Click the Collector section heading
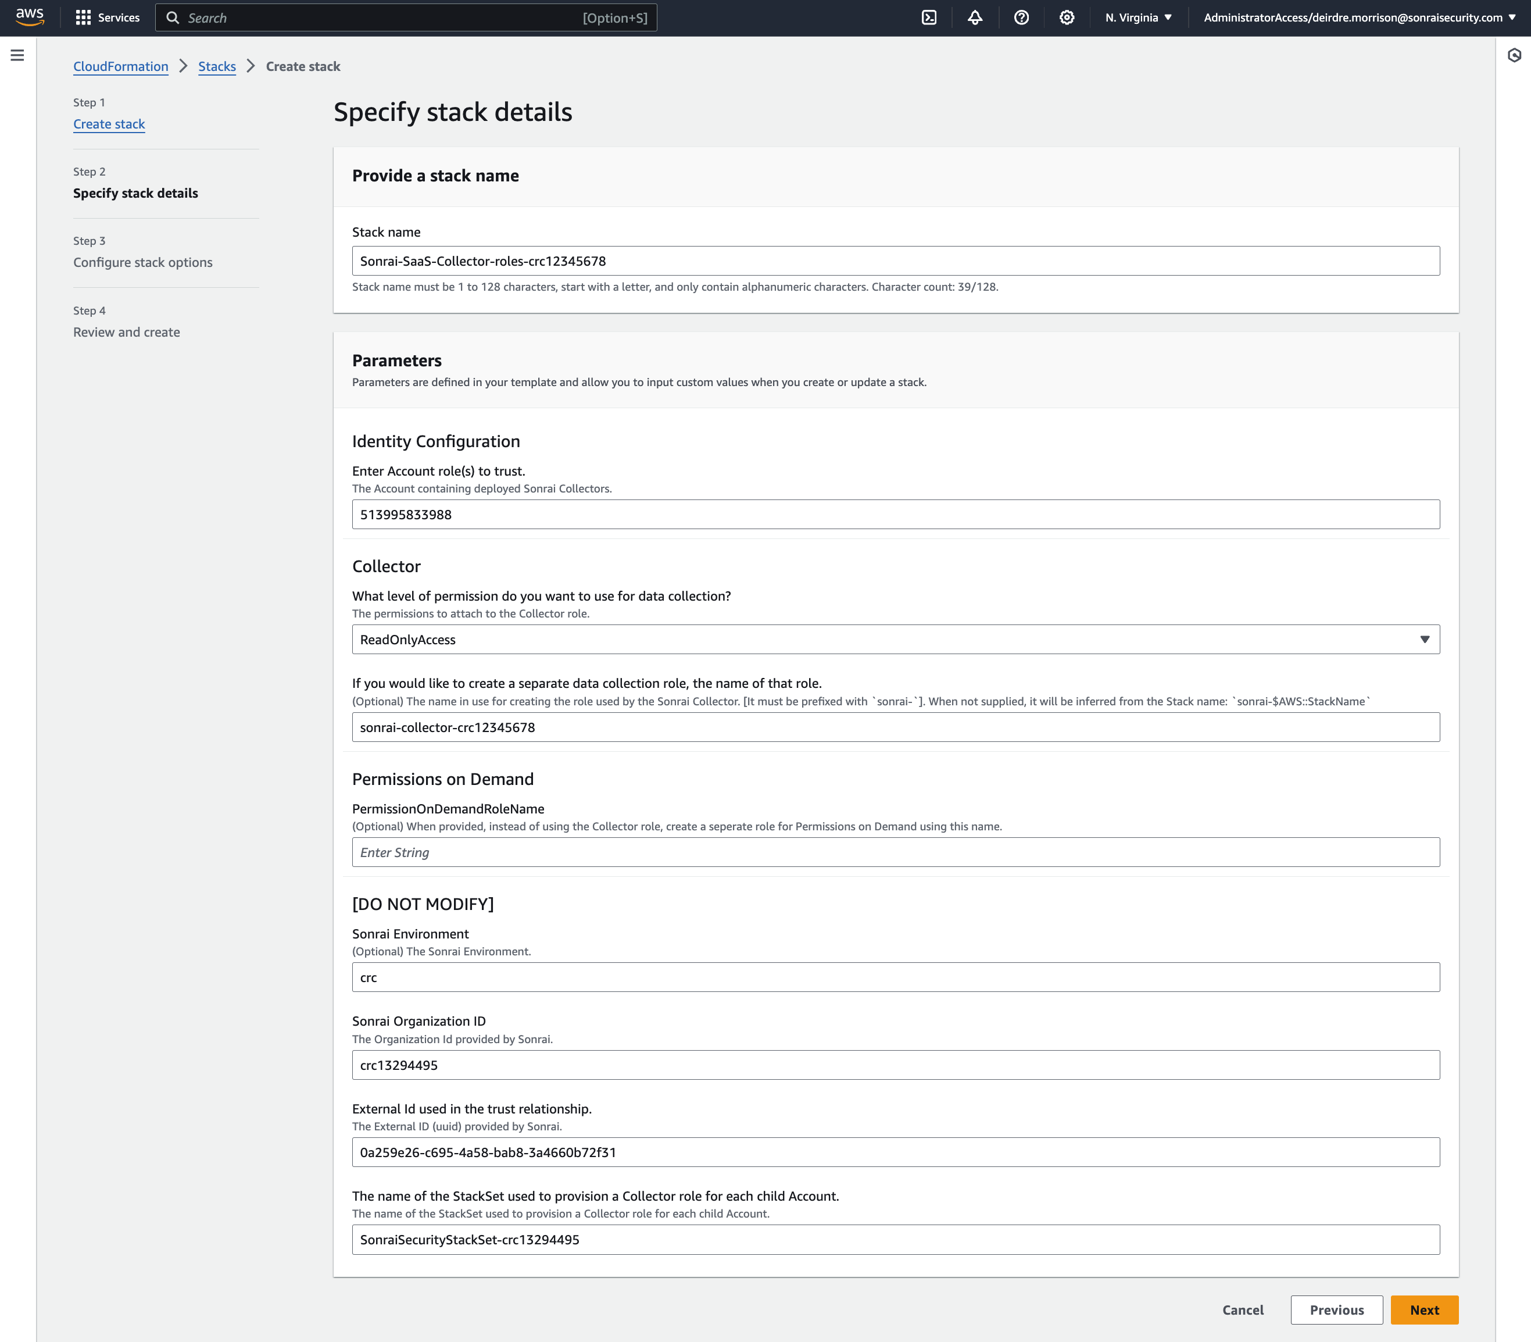1531x1342 pixels. point(387,566)
